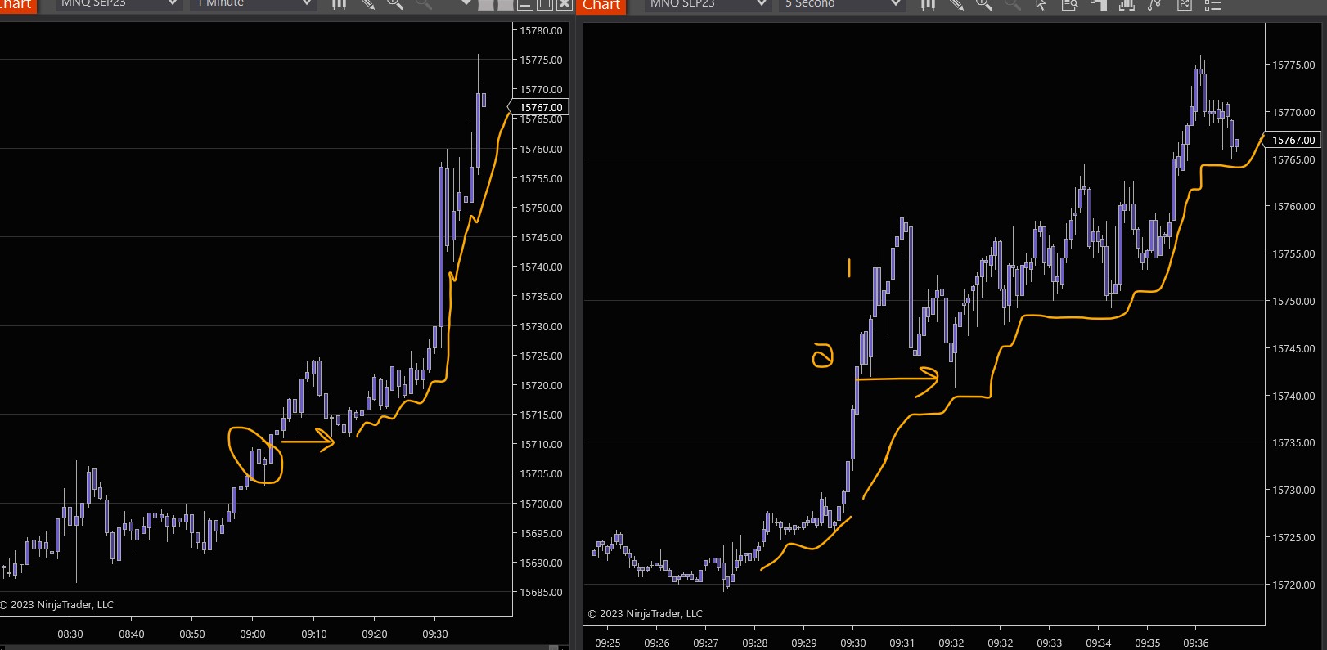Click 15775.00 price label on 5 Second chart
1327x650 pixels.
point(1293,65)
